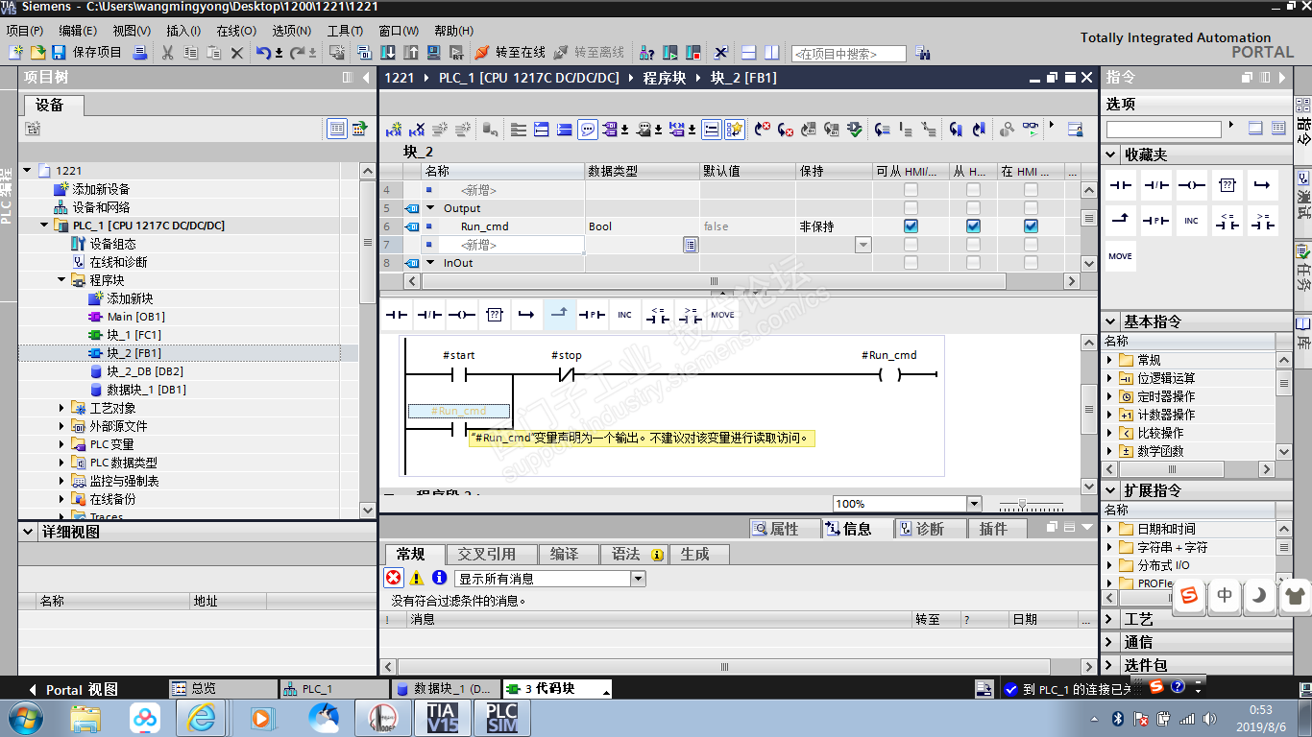The height and width of the screenshot is (737, 1312).
Task: Open the 编辑(E) menu
Action: coord(78,31)
